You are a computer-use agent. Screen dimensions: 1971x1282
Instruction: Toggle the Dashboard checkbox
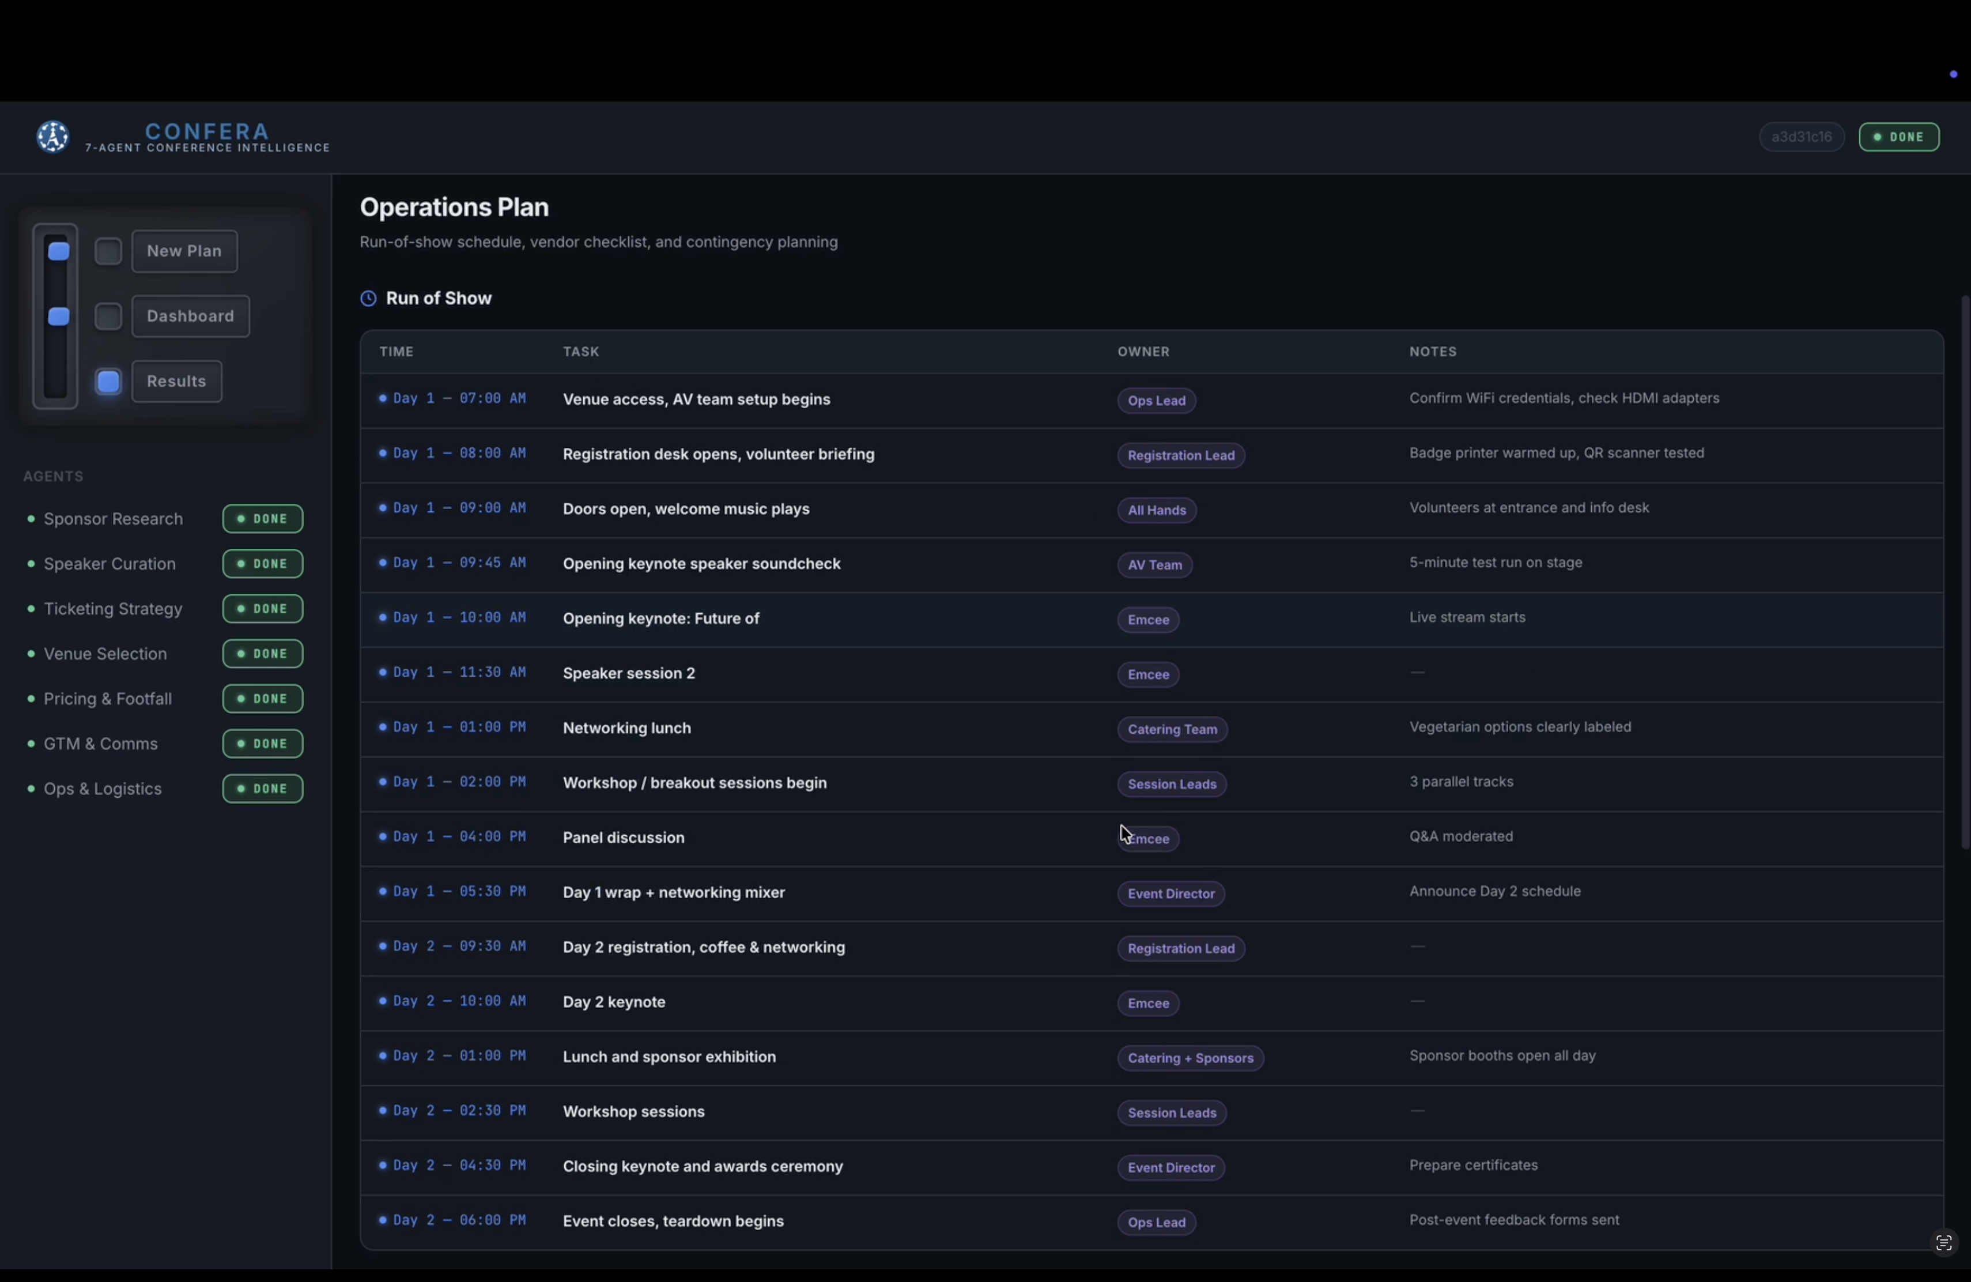108,316
